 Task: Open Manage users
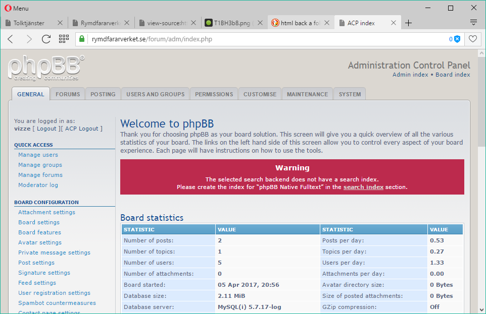[38, 155]
